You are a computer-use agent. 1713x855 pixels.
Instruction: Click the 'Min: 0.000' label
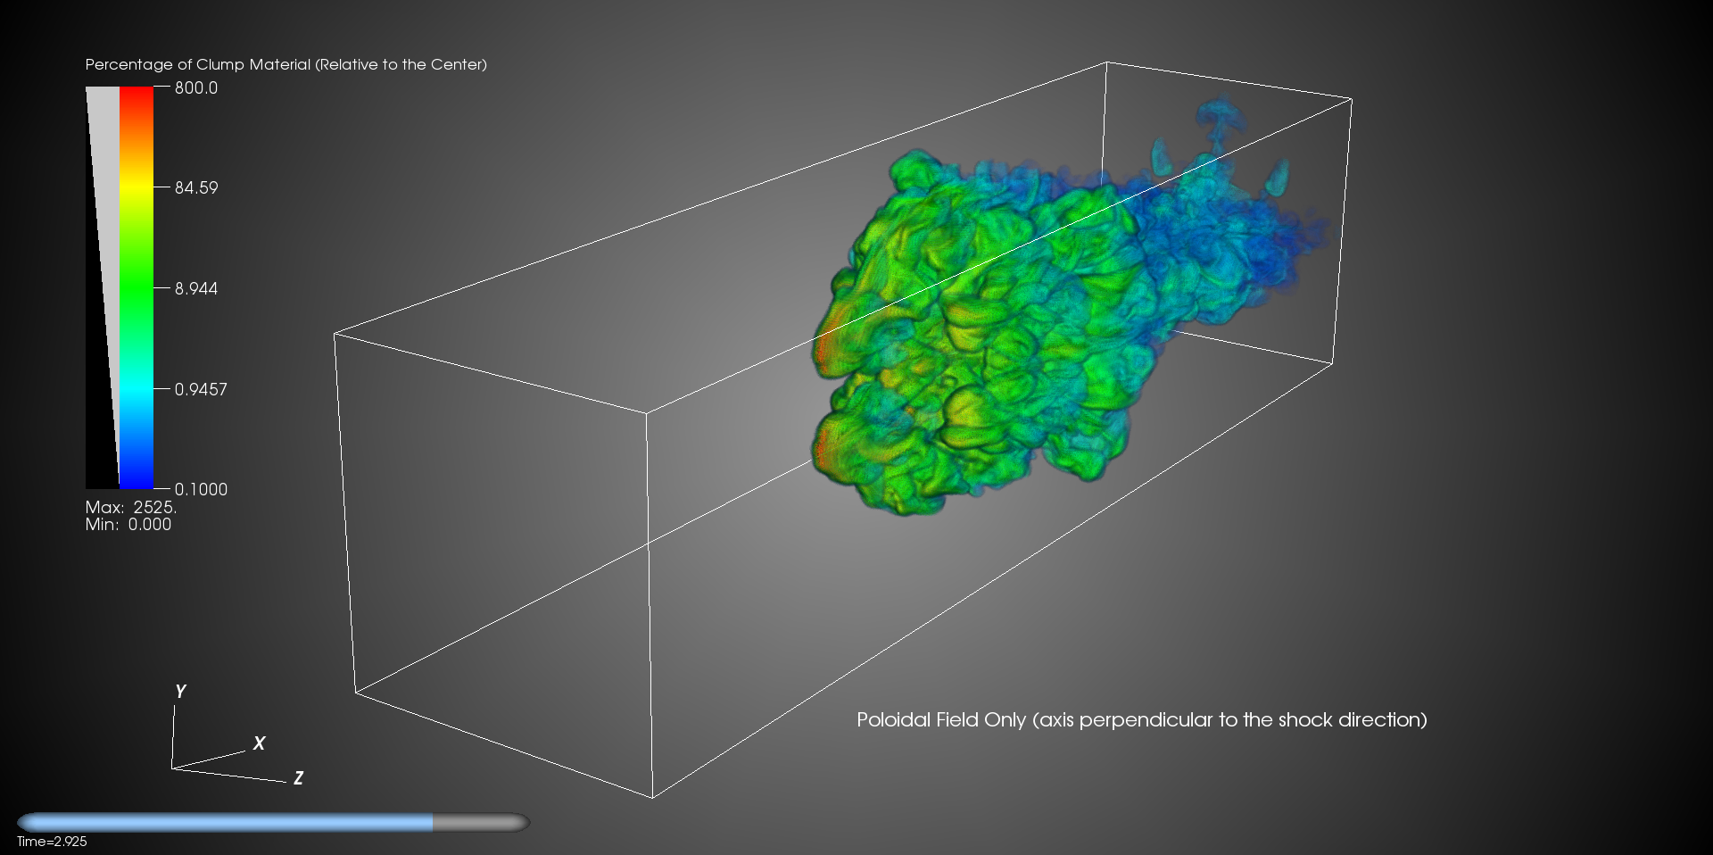(x=128, y=525)
